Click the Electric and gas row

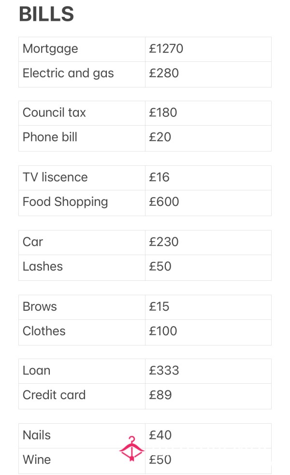(x=145, y=74)
